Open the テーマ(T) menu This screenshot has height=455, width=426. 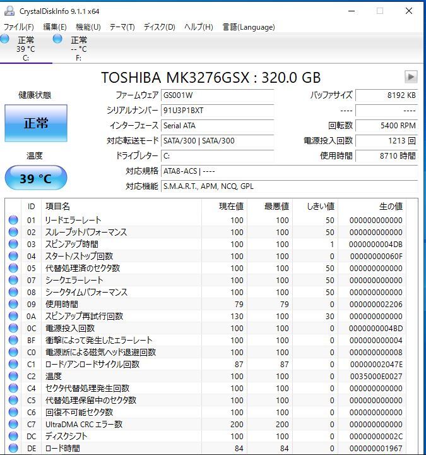click(x=122, y=27)
